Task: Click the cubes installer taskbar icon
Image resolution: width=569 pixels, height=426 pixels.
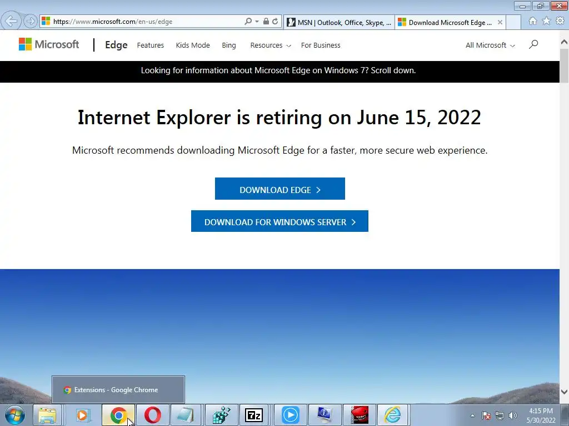Action: 221,415
